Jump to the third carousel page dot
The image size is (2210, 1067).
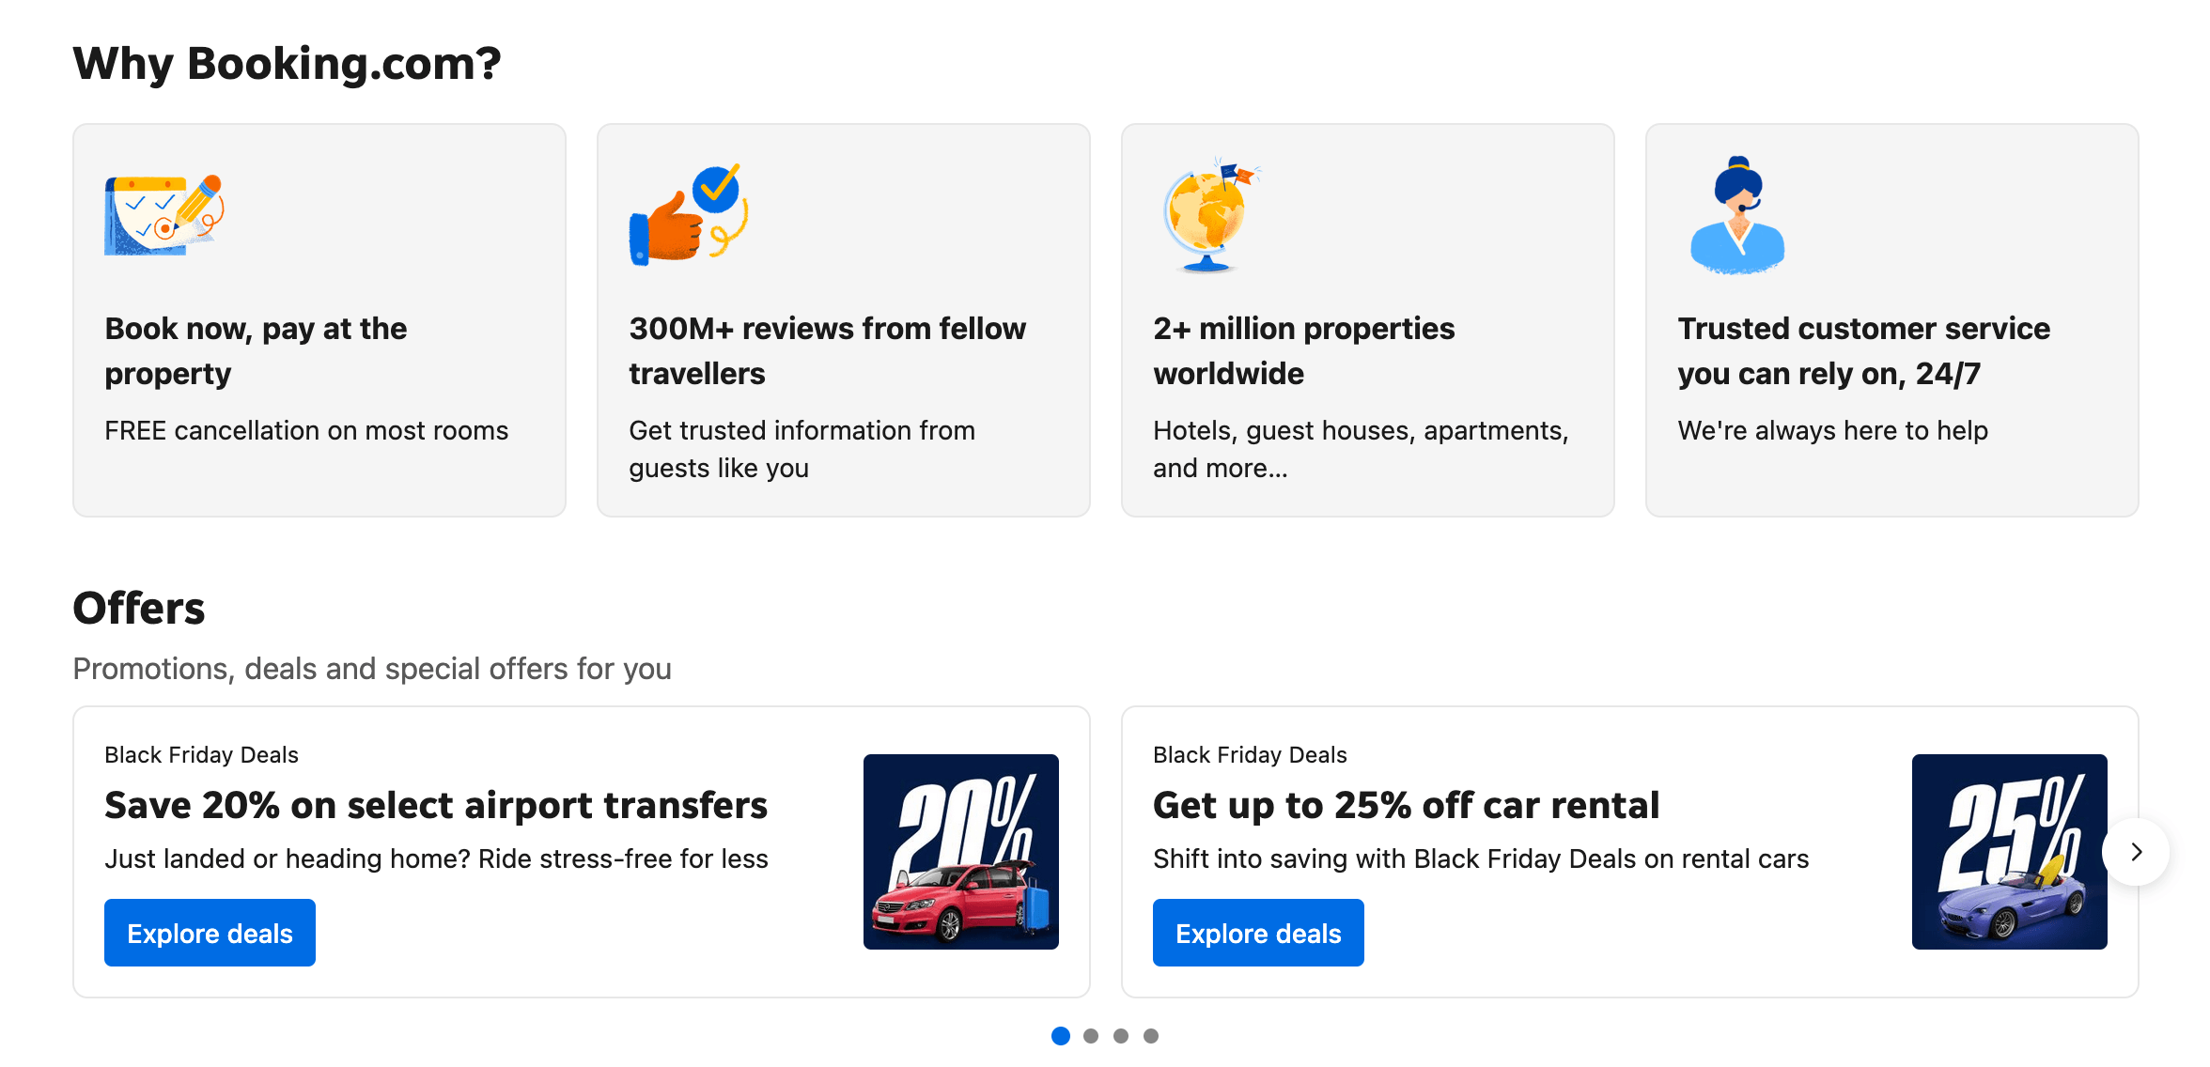click(1121, 1036)
